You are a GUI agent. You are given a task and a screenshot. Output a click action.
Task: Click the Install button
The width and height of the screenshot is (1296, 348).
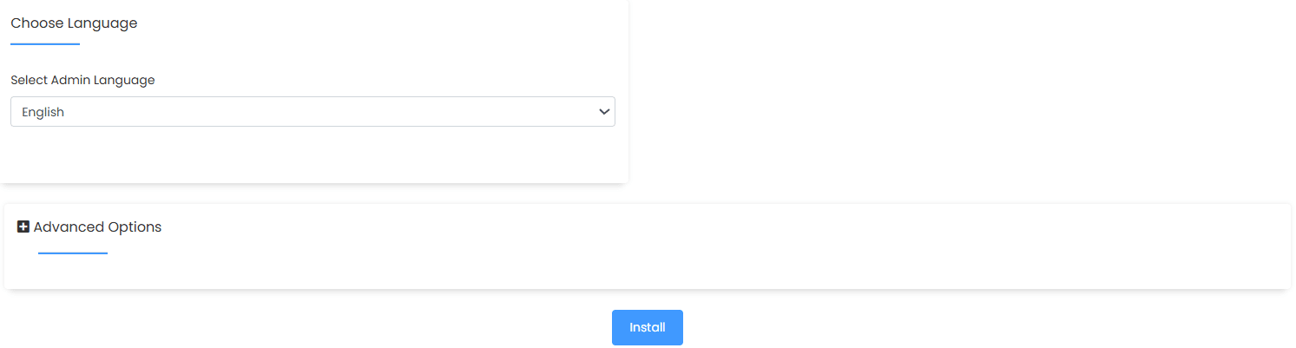(x=647, y=327)
